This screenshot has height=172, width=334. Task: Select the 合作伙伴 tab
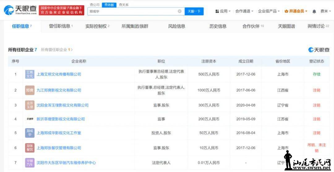click(253, 26)
